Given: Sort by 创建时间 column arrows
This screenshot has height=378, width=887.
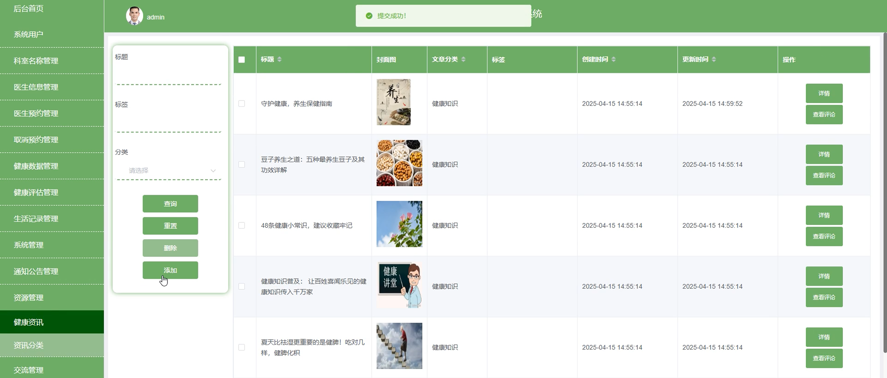Looking at the screenshot, I should pos(613,59).
